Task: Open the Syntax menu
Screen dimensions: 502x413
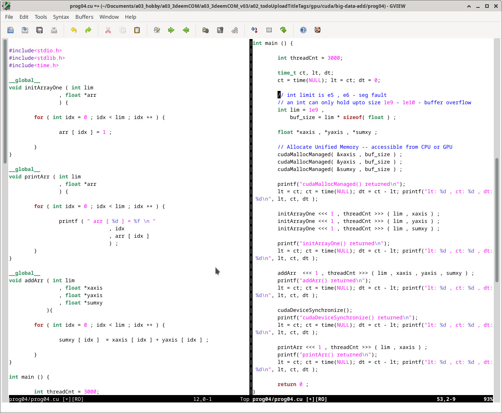Action: [61, 17]
